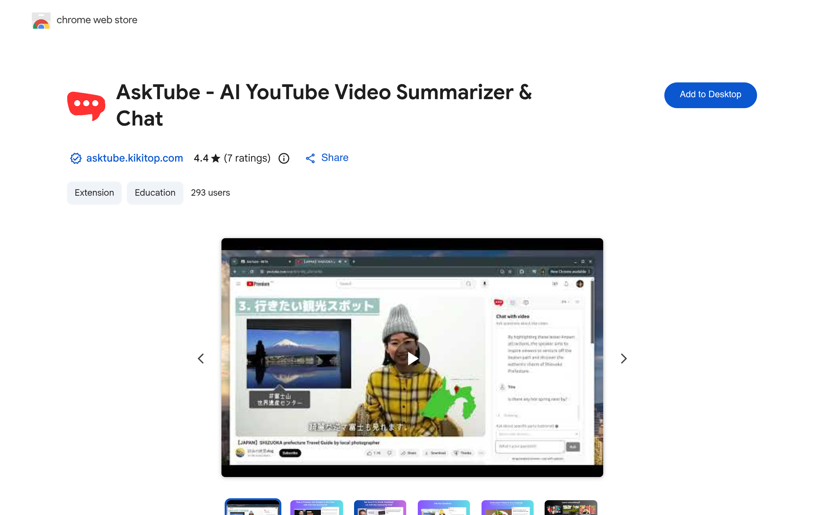The height and width of the screenshot is (515, 824).
Task: Click the 293 users text
Action: click(211, 193)
